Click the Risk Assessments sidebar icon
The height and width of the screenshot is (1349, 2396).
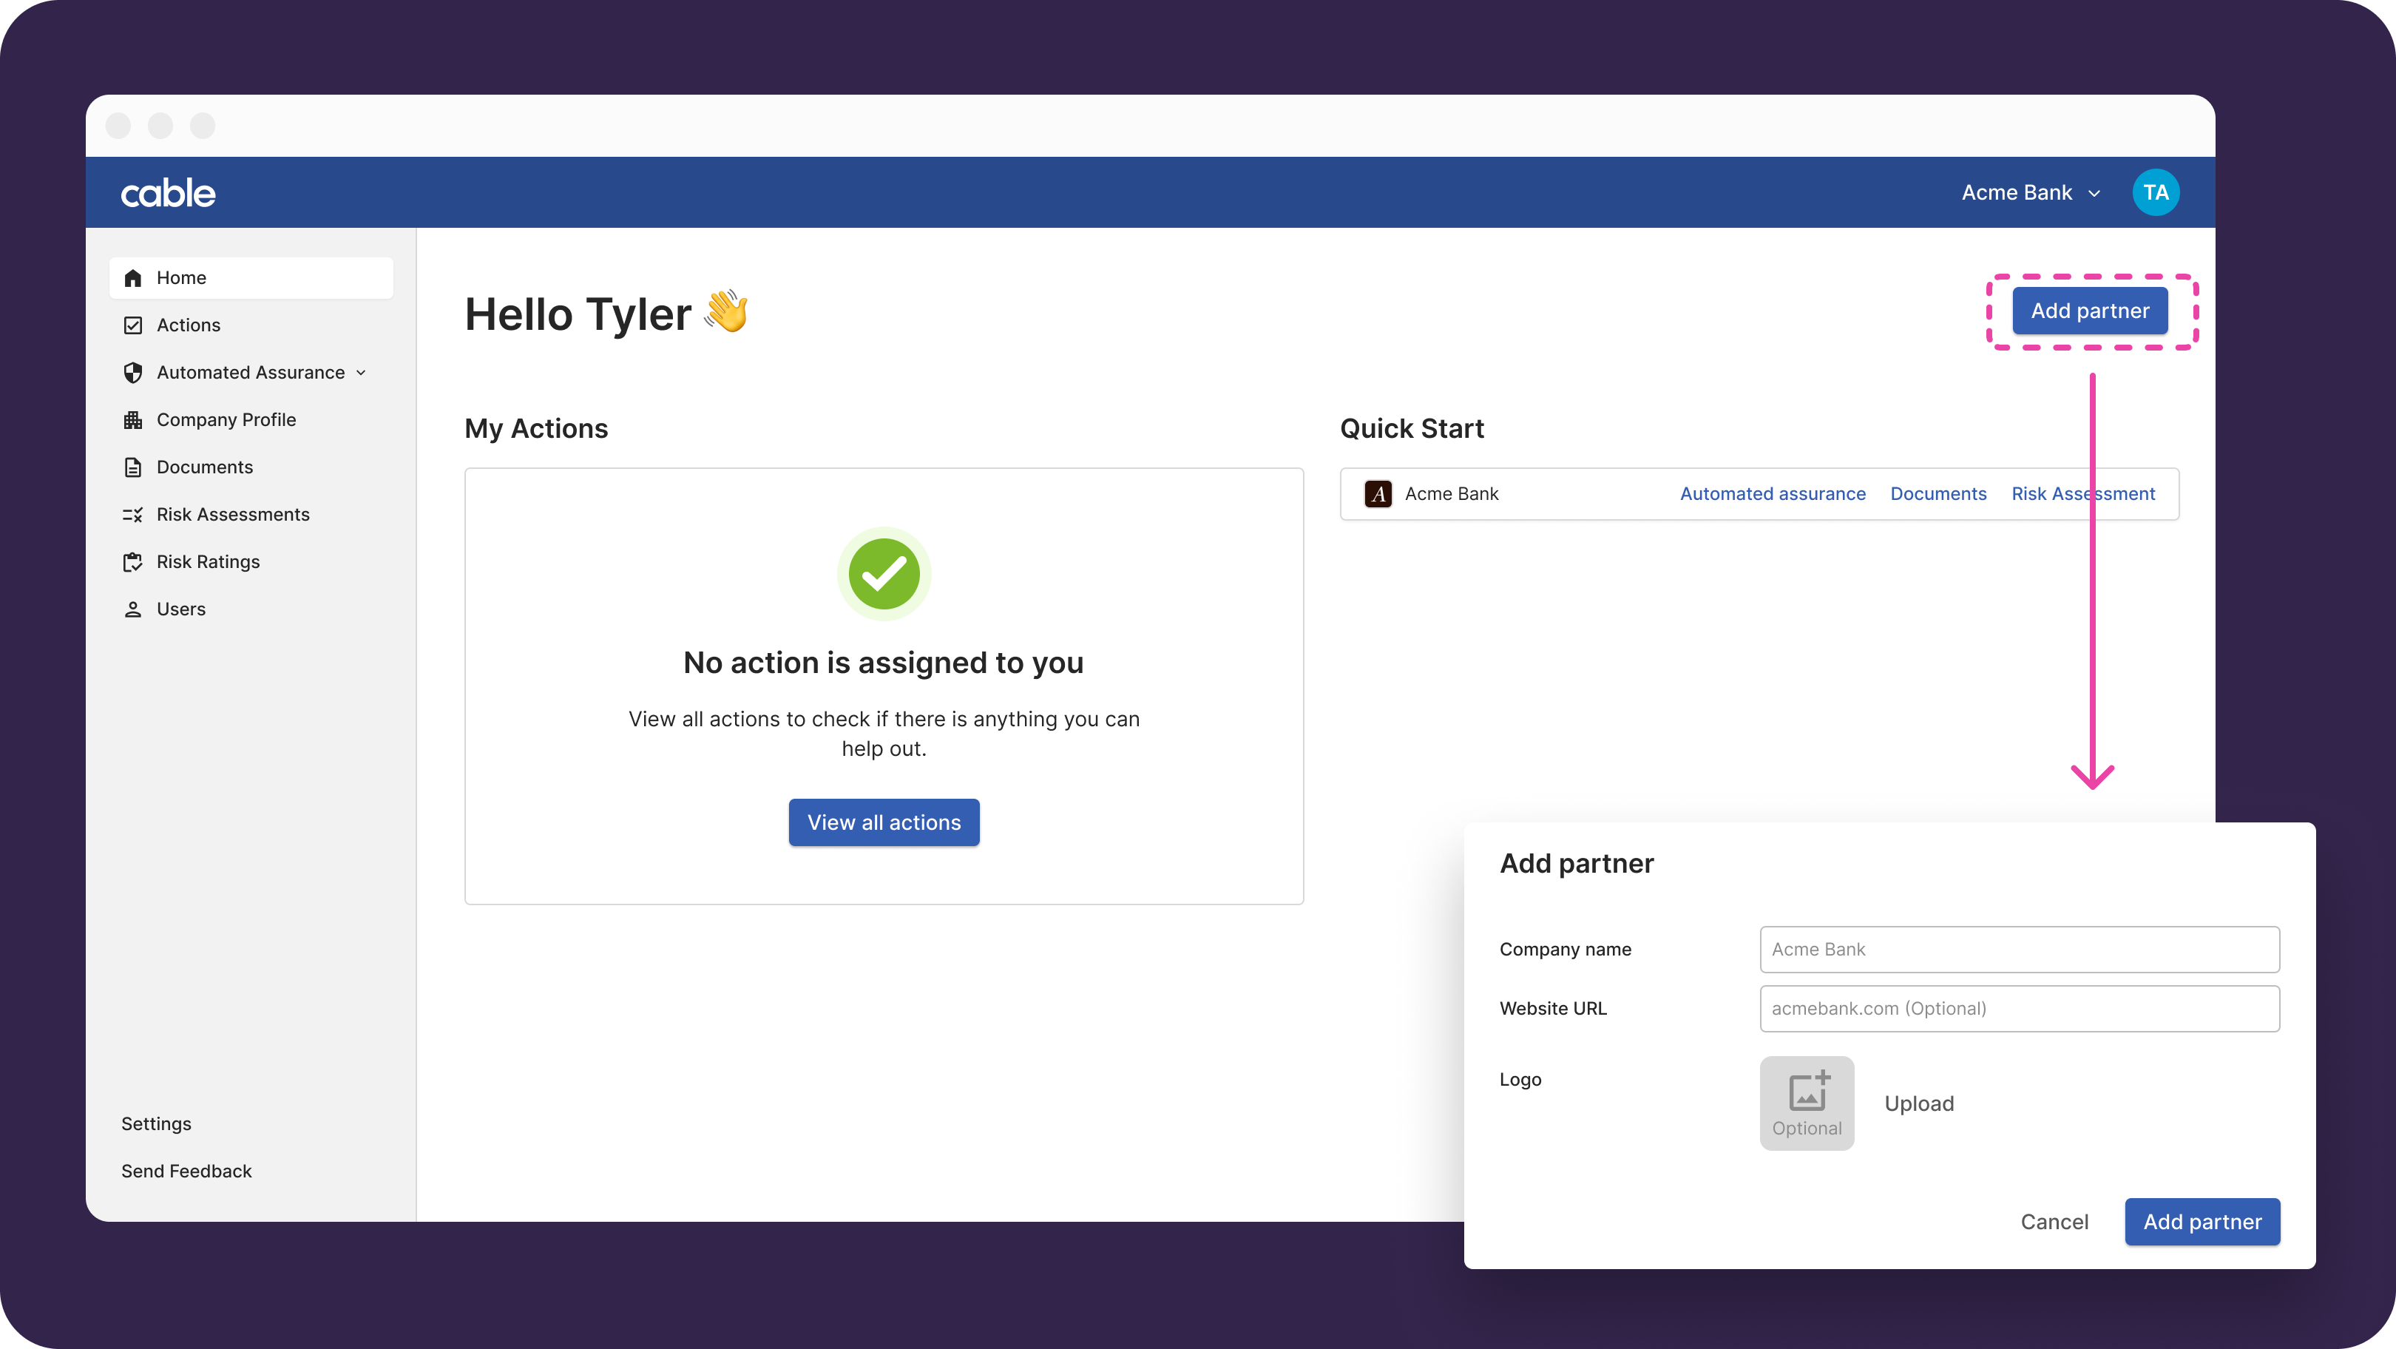133,515
